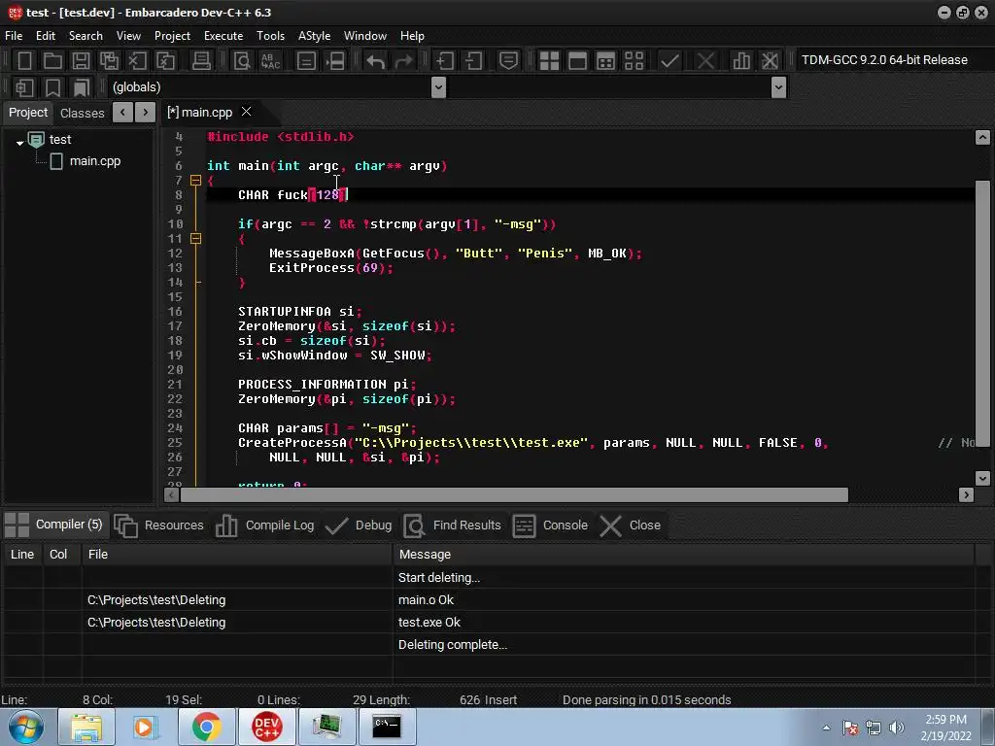Viewport: 995px width, 746px height.
Task: Open profile analysis bar chart icon
Action: (x=741, y=60)
